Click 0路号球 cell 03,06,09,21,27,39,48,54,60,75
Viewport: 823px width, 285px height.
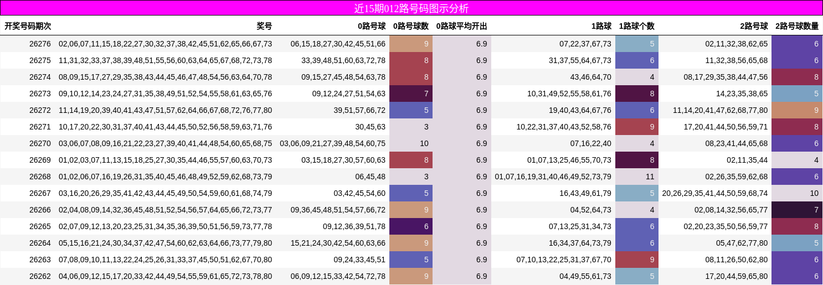pyautogui.click(x=332, y=143)
